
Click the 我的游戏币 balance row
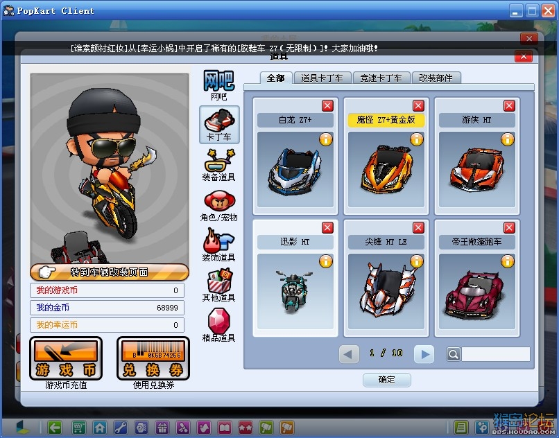[107, 290]
